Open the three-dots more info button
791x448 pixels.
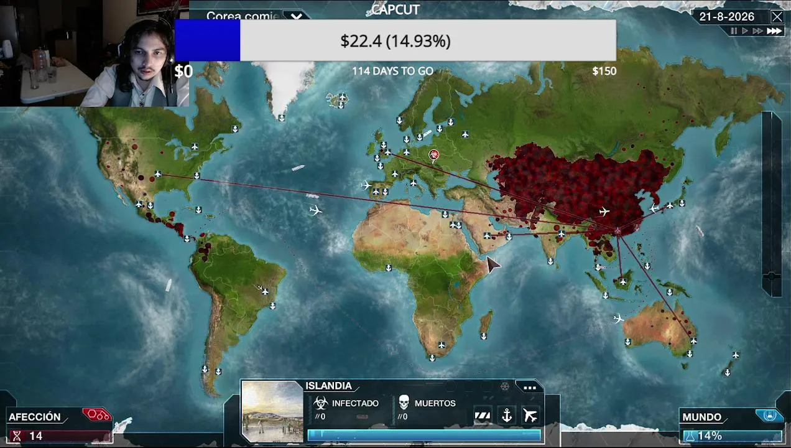coord(529,387)
